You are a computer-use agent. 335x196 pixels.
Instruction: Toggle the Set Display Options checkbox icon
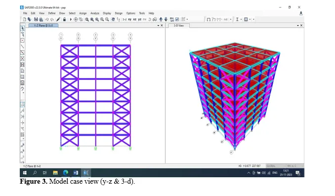[177, 19]
